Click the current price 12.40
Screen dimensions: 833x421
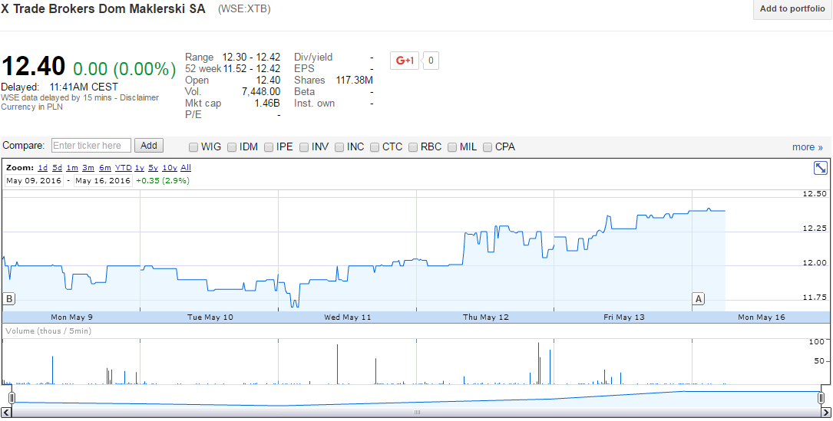click(x=34, y=67)
